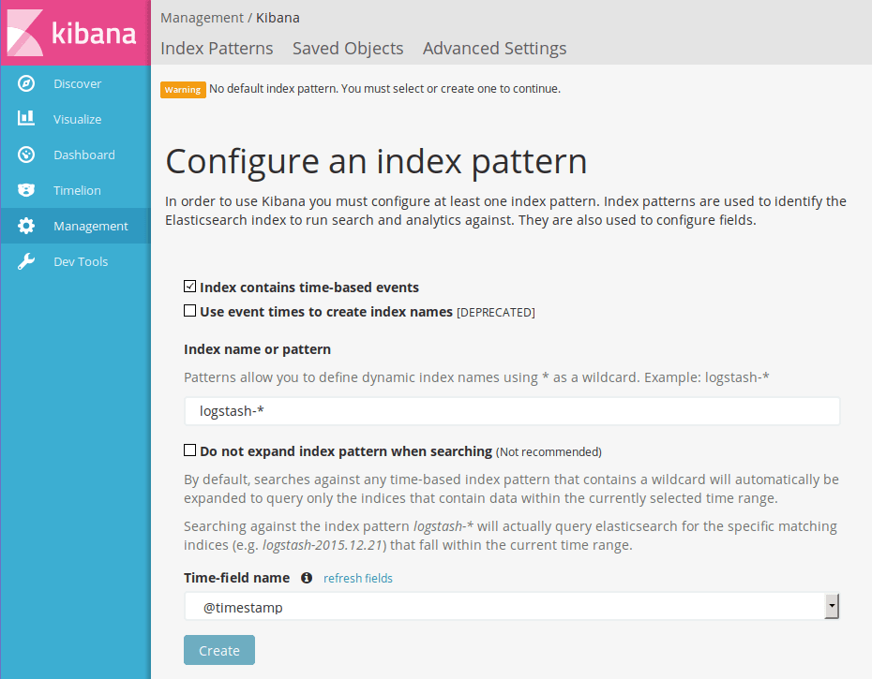Click the '(Not recommended)' text
Viewport: 872px width, 679px height.
click(x=549, y=451)
